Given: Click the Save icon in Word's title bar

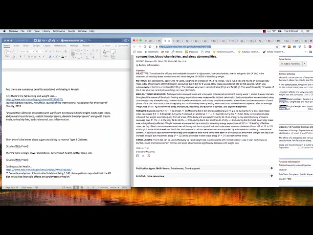Looking at the screenshot, I should 39,41.
